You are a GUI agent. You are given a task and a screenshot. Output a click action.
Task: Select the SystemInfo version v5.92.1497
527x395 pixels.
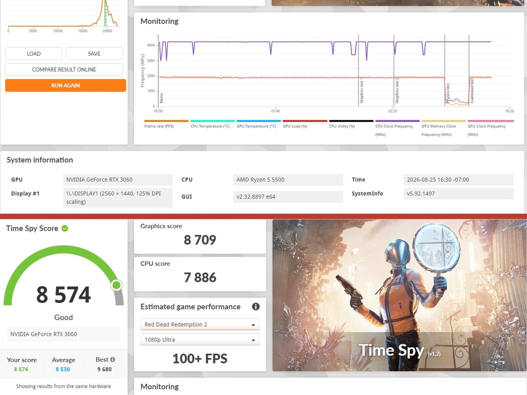458,193
